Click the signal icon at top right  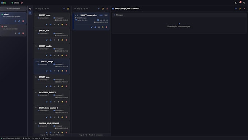coord(244,3)
